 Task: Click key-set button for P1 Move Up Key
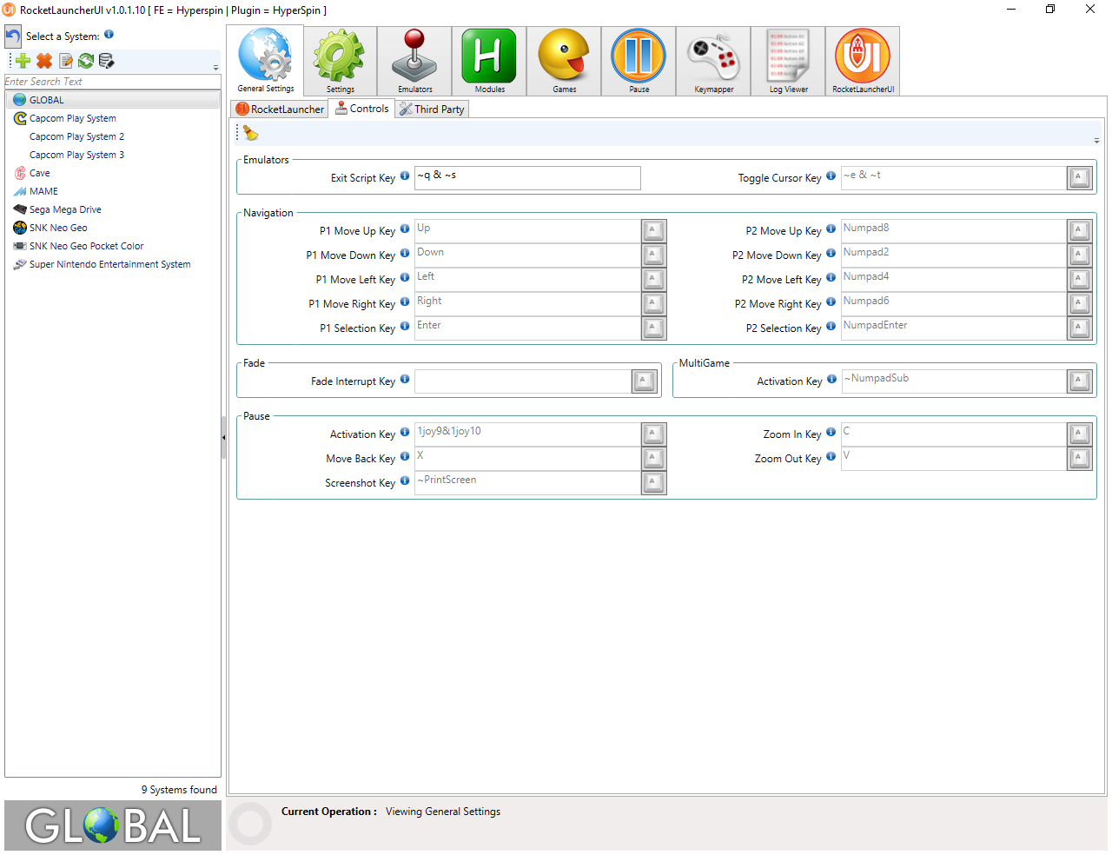coord(653,231)
